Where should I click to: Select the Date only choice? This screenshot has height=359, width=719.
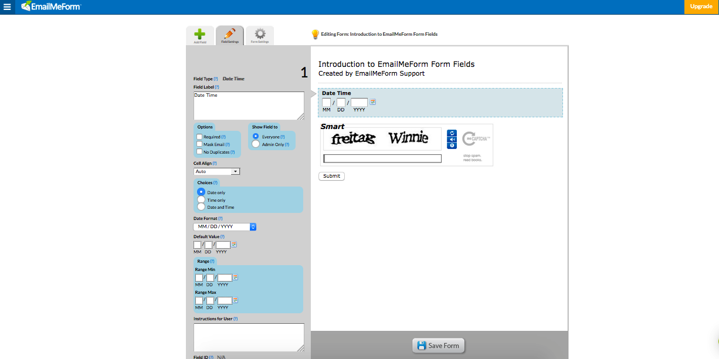[201, 192]
